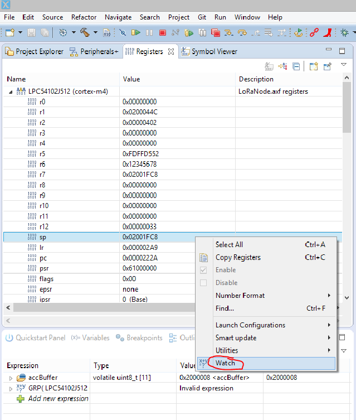The image size is (356, 420).
Task: Click the red boot icon
Action: (x=328, y=33)
